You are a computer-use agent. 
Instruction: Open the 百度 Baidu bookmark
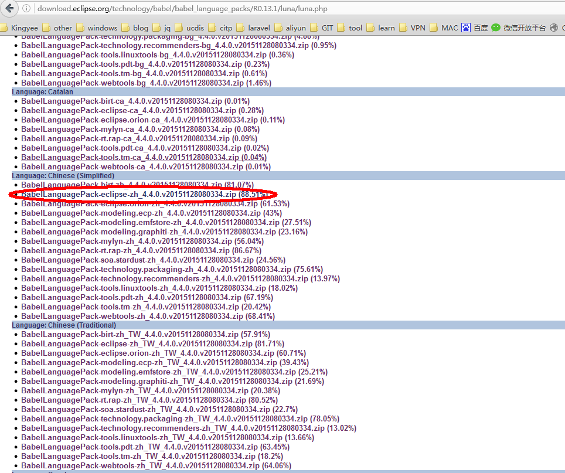475,28
